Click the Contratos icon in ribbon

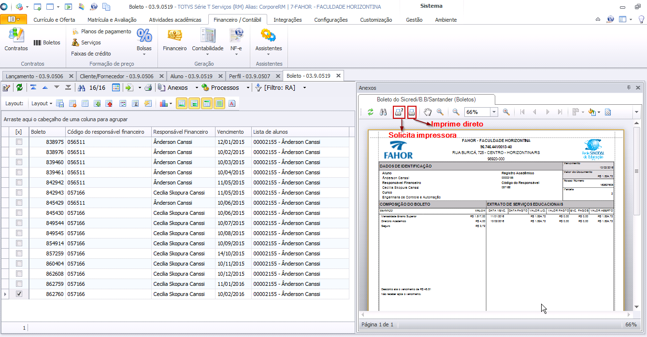(x=16, y=40)
